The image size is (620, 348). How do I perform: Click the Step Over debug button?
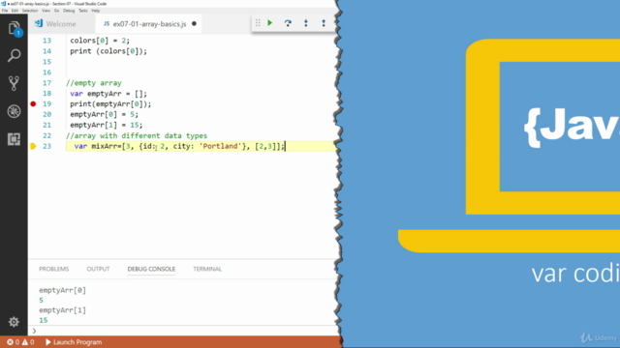[x=288, y=23]
